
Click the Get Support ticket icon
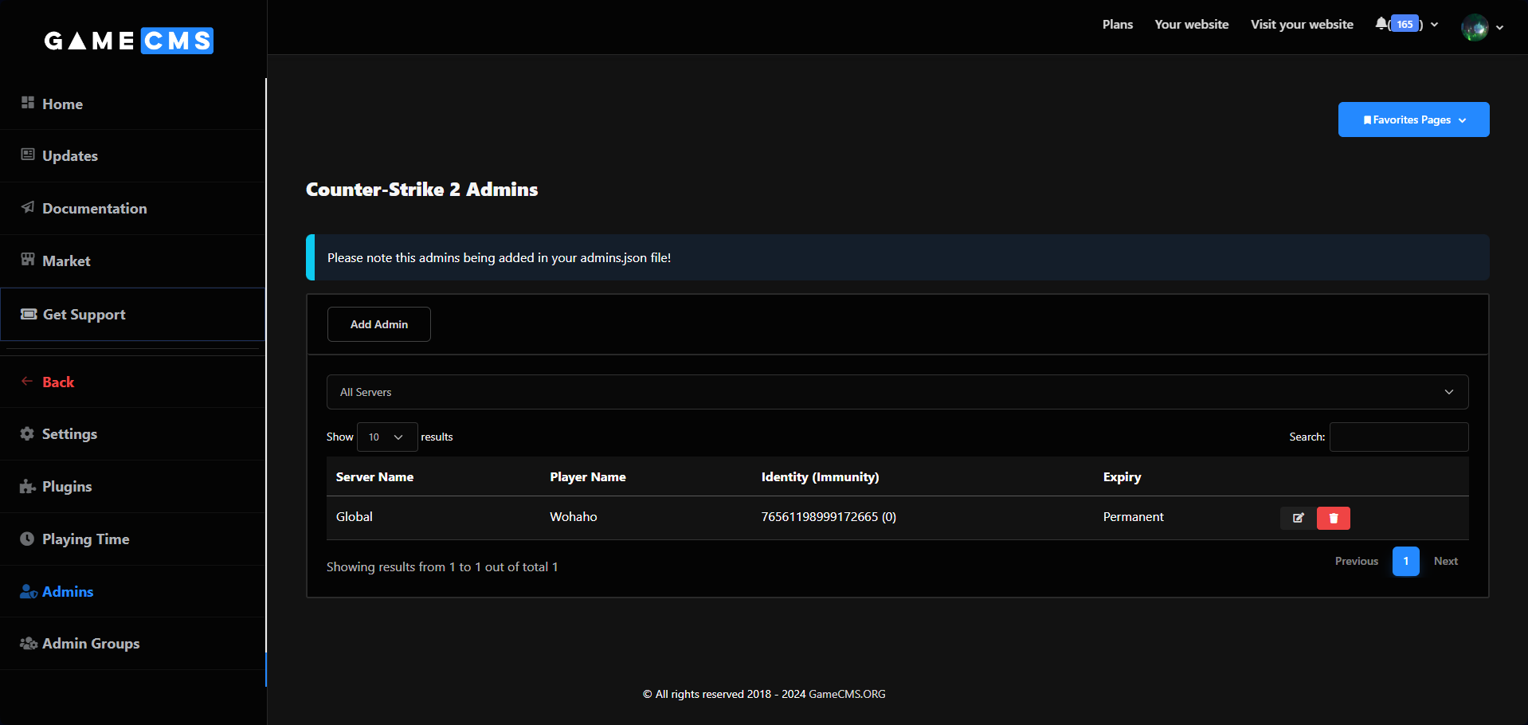29,314
